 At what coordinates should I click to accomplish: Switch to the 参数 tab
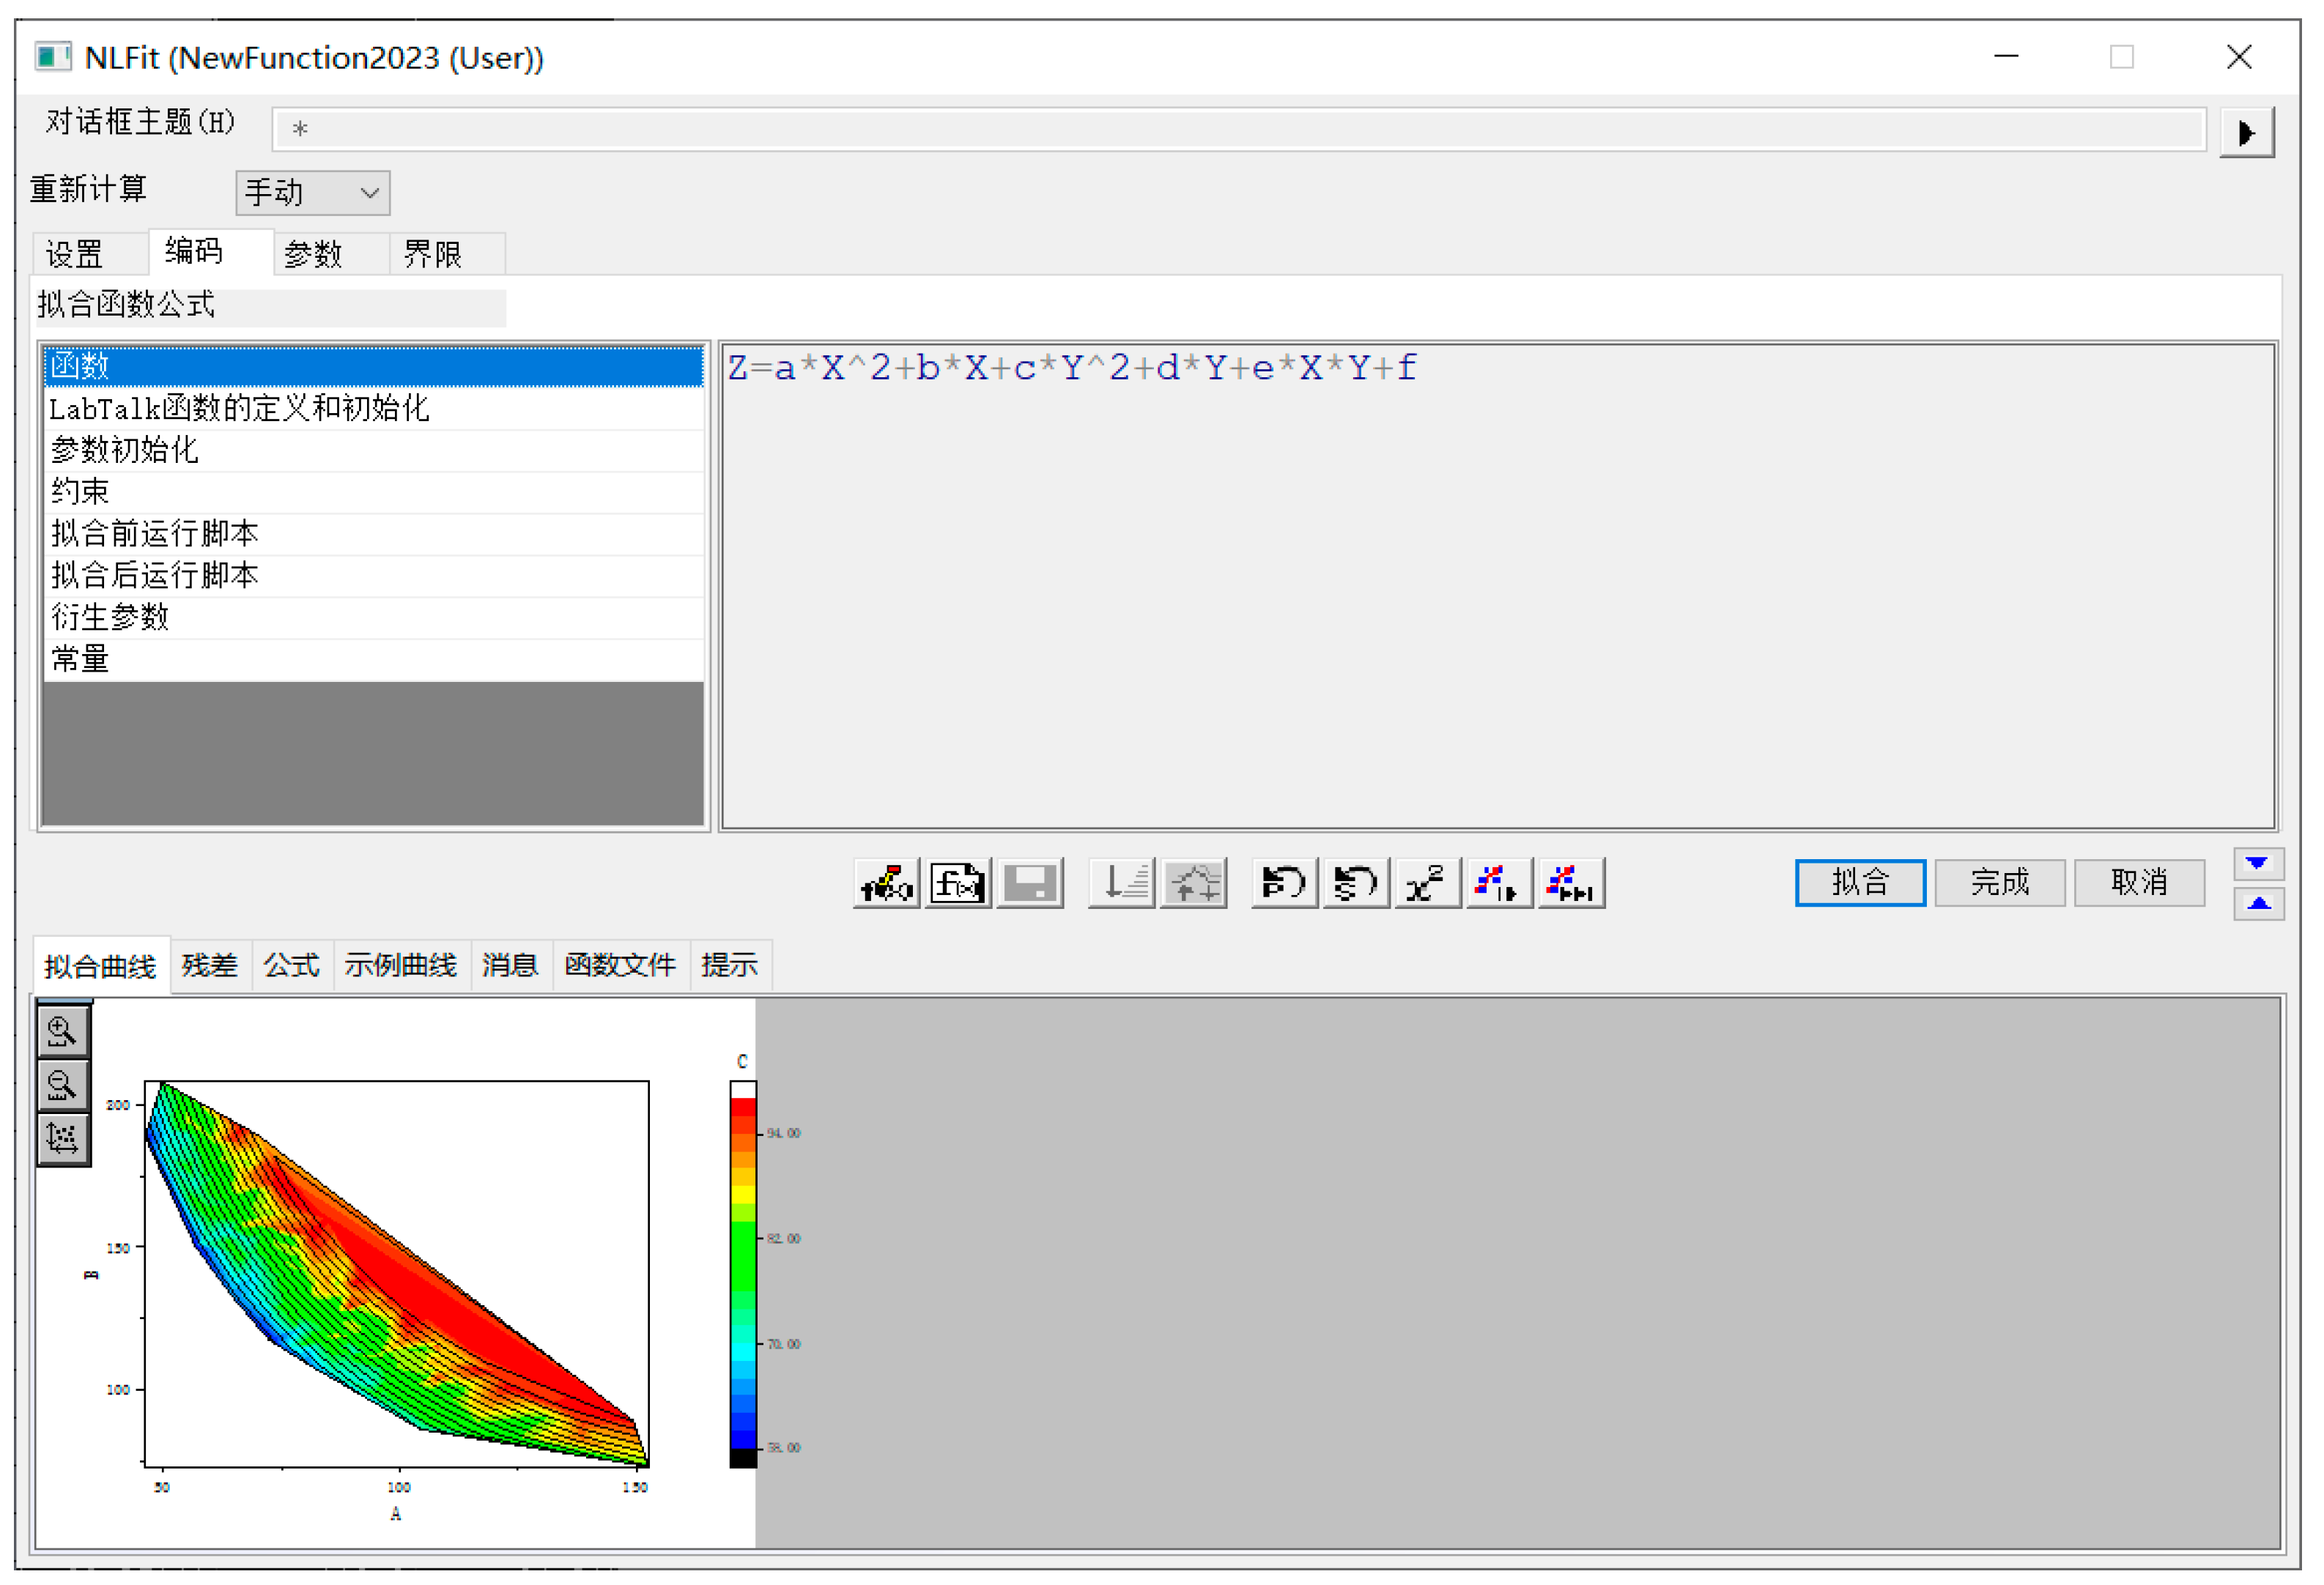click(313, 254)
